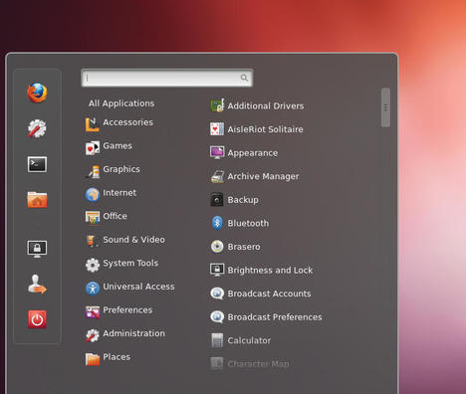Open Appearance by its name

pyautogui.click(x=253, y=153)
